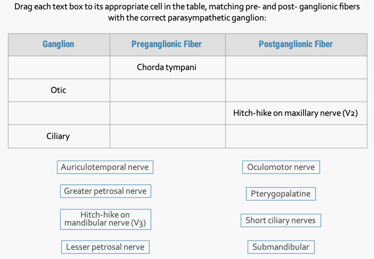Click empty ganglion cell beside Chorda tympani
This screenshot has width=374, height=259.
tap(59, 67)
